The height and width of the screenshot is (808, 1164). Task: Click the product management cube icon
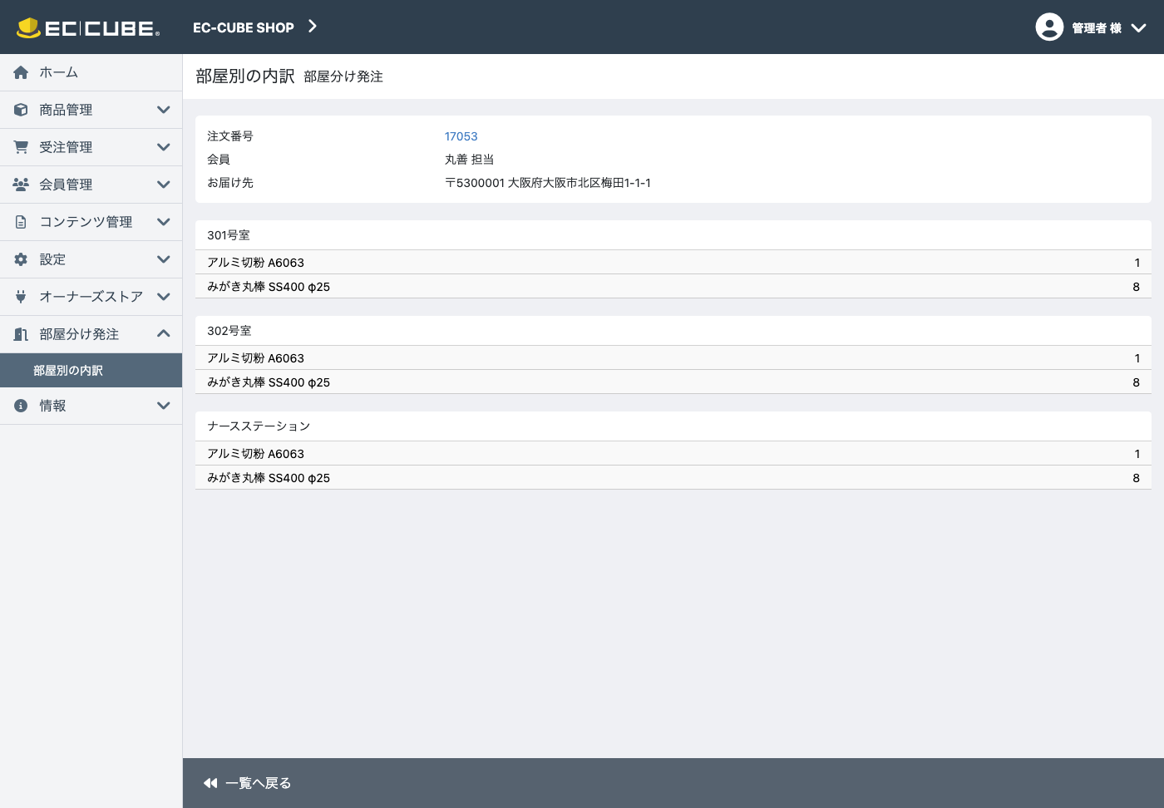21,110
